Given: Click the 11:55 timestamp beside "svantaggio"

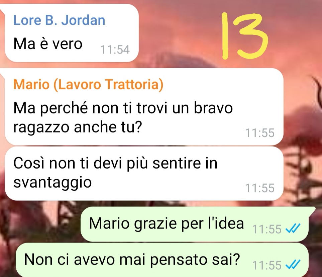Looking at the screenshot, I should pos(260,188).
